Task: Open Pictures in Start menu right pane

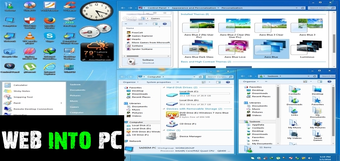Action: (75, 96)
